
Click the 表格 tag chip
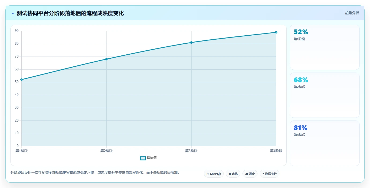[233, 174]
